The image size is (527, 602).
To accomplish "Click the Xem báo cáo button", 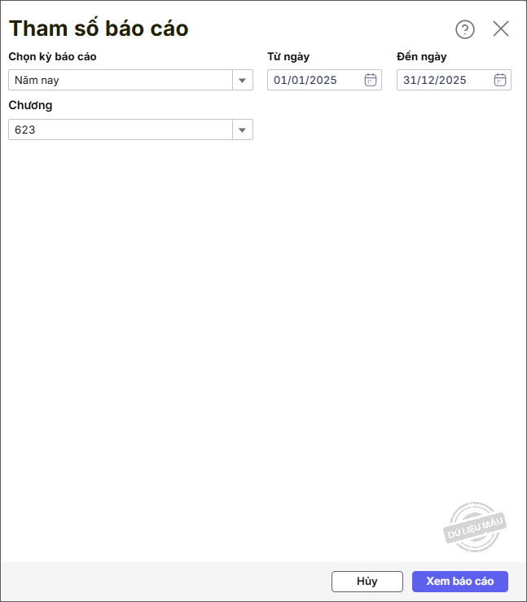I will (459, 581).
